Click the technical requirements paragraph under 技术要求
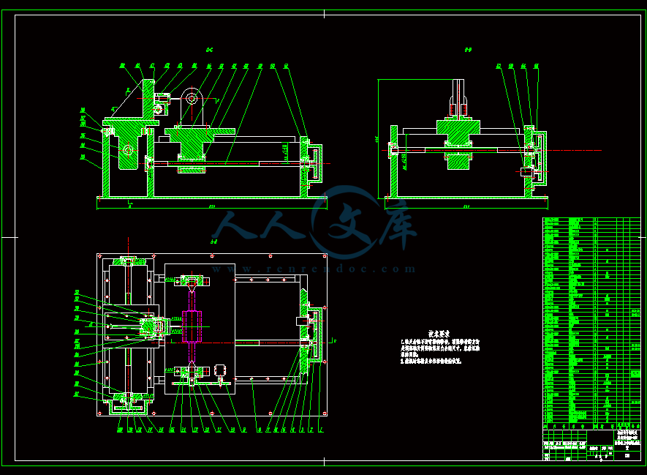647x475 pixels. point(440,351)
